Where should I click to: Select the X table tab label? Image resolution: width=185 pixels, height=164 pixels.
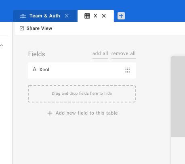(x=95, y=16)
